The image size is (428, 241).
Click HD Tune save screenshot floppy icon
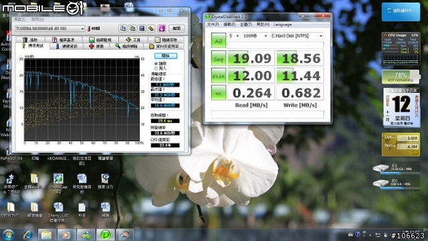click(x=141, y=28)
